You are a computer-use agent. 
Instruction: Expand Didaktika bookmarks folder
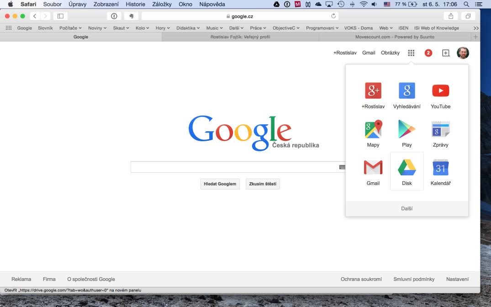(x=188, y=28)
